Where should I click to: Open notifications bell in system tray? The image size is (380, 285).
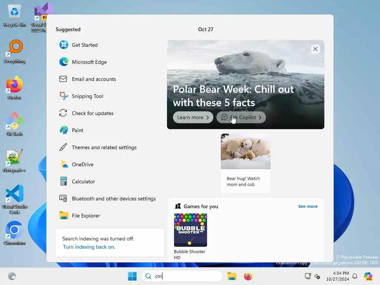click(x=355, y=276)
